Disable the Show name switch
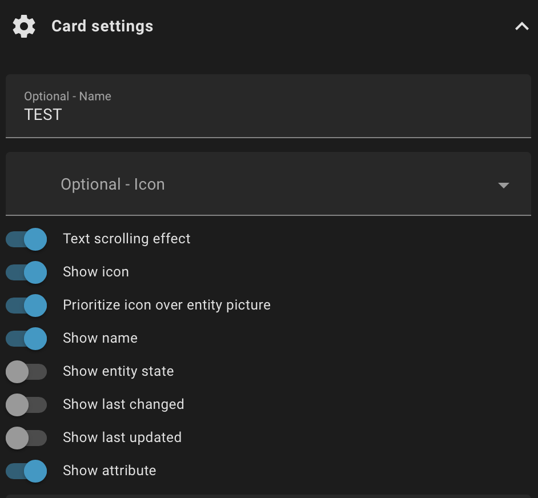The width and height of the screenshot is (538, 498). (26, 338)
